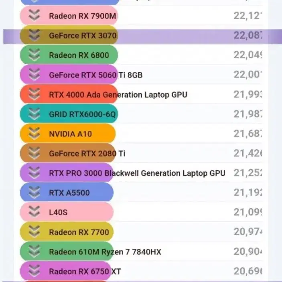
Task: Click the NVIDIA A10 score value
Action: [248, 134]
